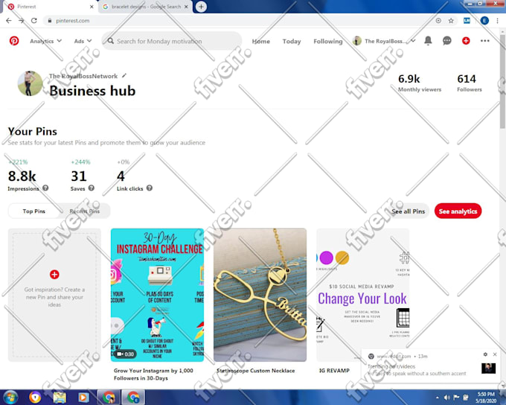Open the media player taskbar icon
Screen dimensions: 506x405
click(x=83, y=398)
